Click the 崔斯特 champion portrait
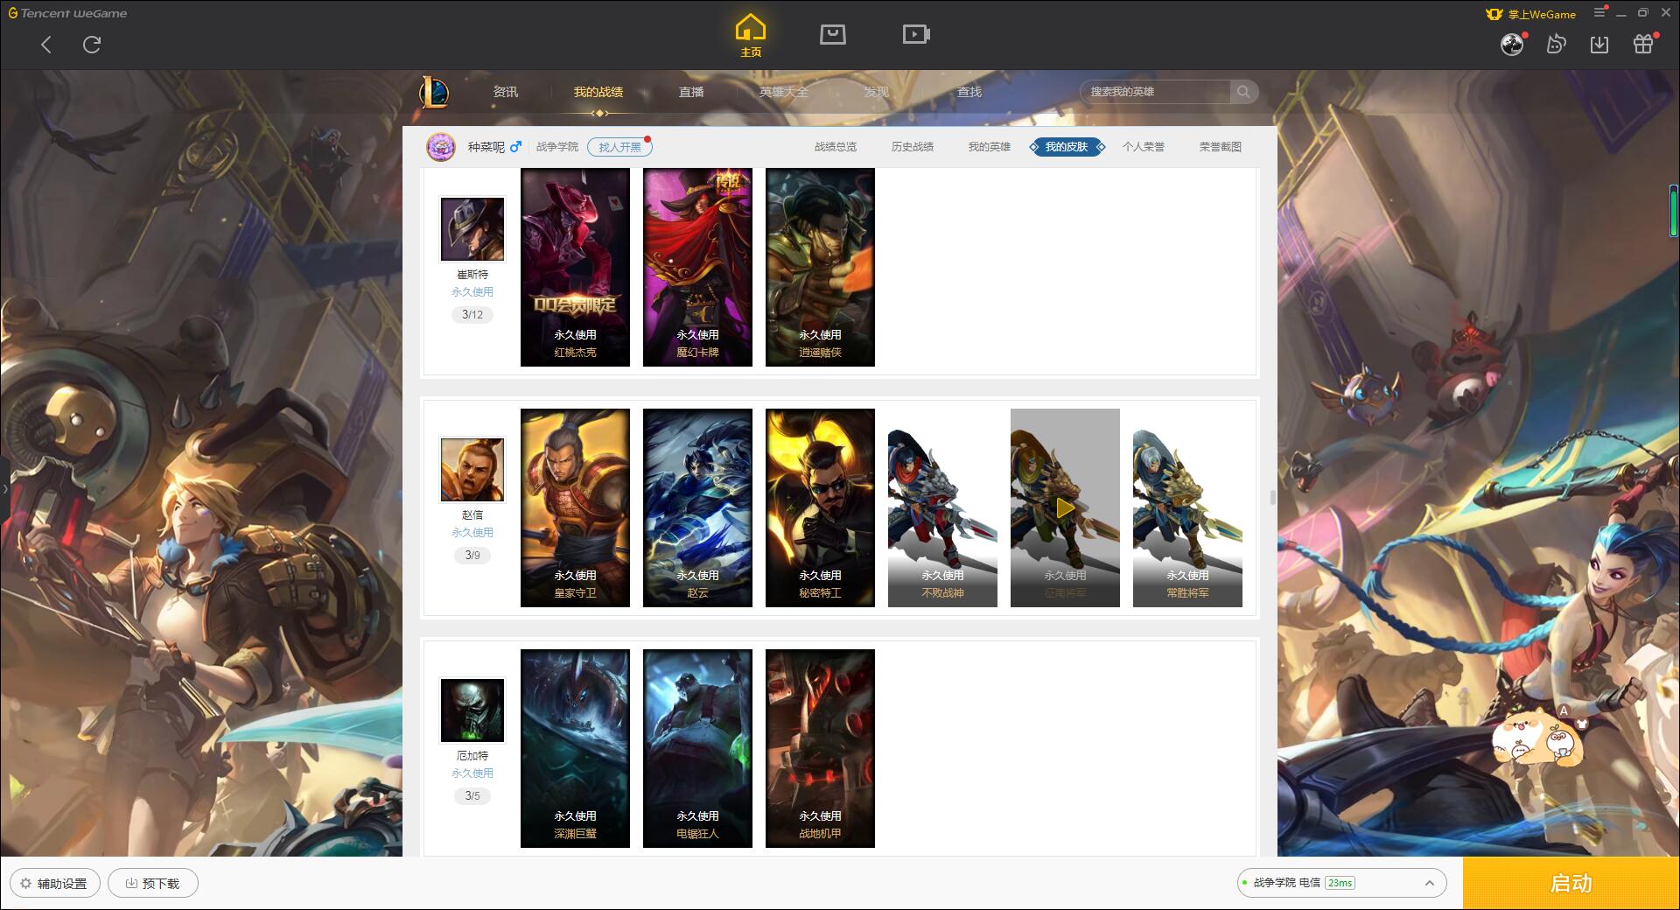Image resolution: width=1680 pixels, height=910 pixels. tap(472, 229)
